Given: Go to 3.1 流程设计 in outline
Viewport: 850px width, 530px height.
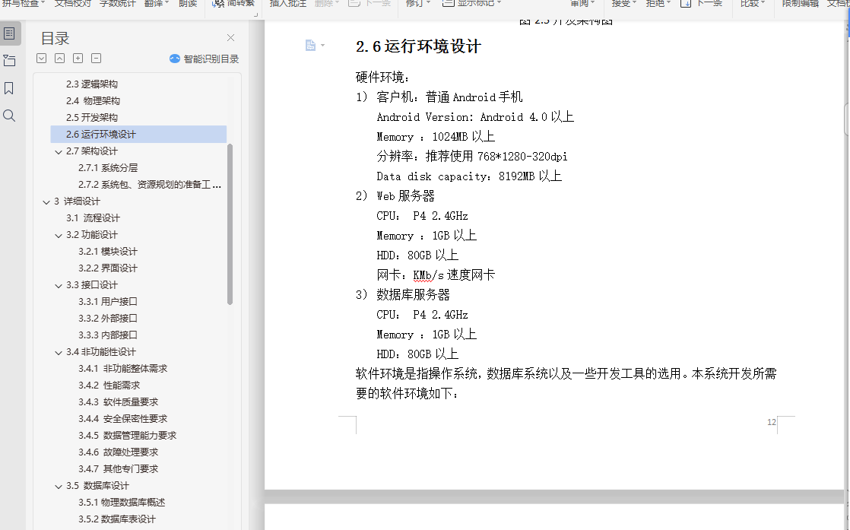Looking at the screenshot, I should click(93, 217).
